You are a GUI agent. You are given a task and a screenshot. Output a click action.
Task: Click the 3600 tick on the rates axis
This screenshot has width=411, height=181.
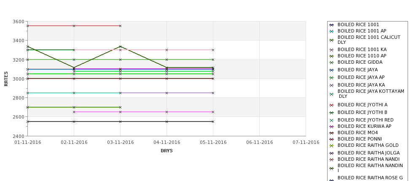[x=19, y=22]
